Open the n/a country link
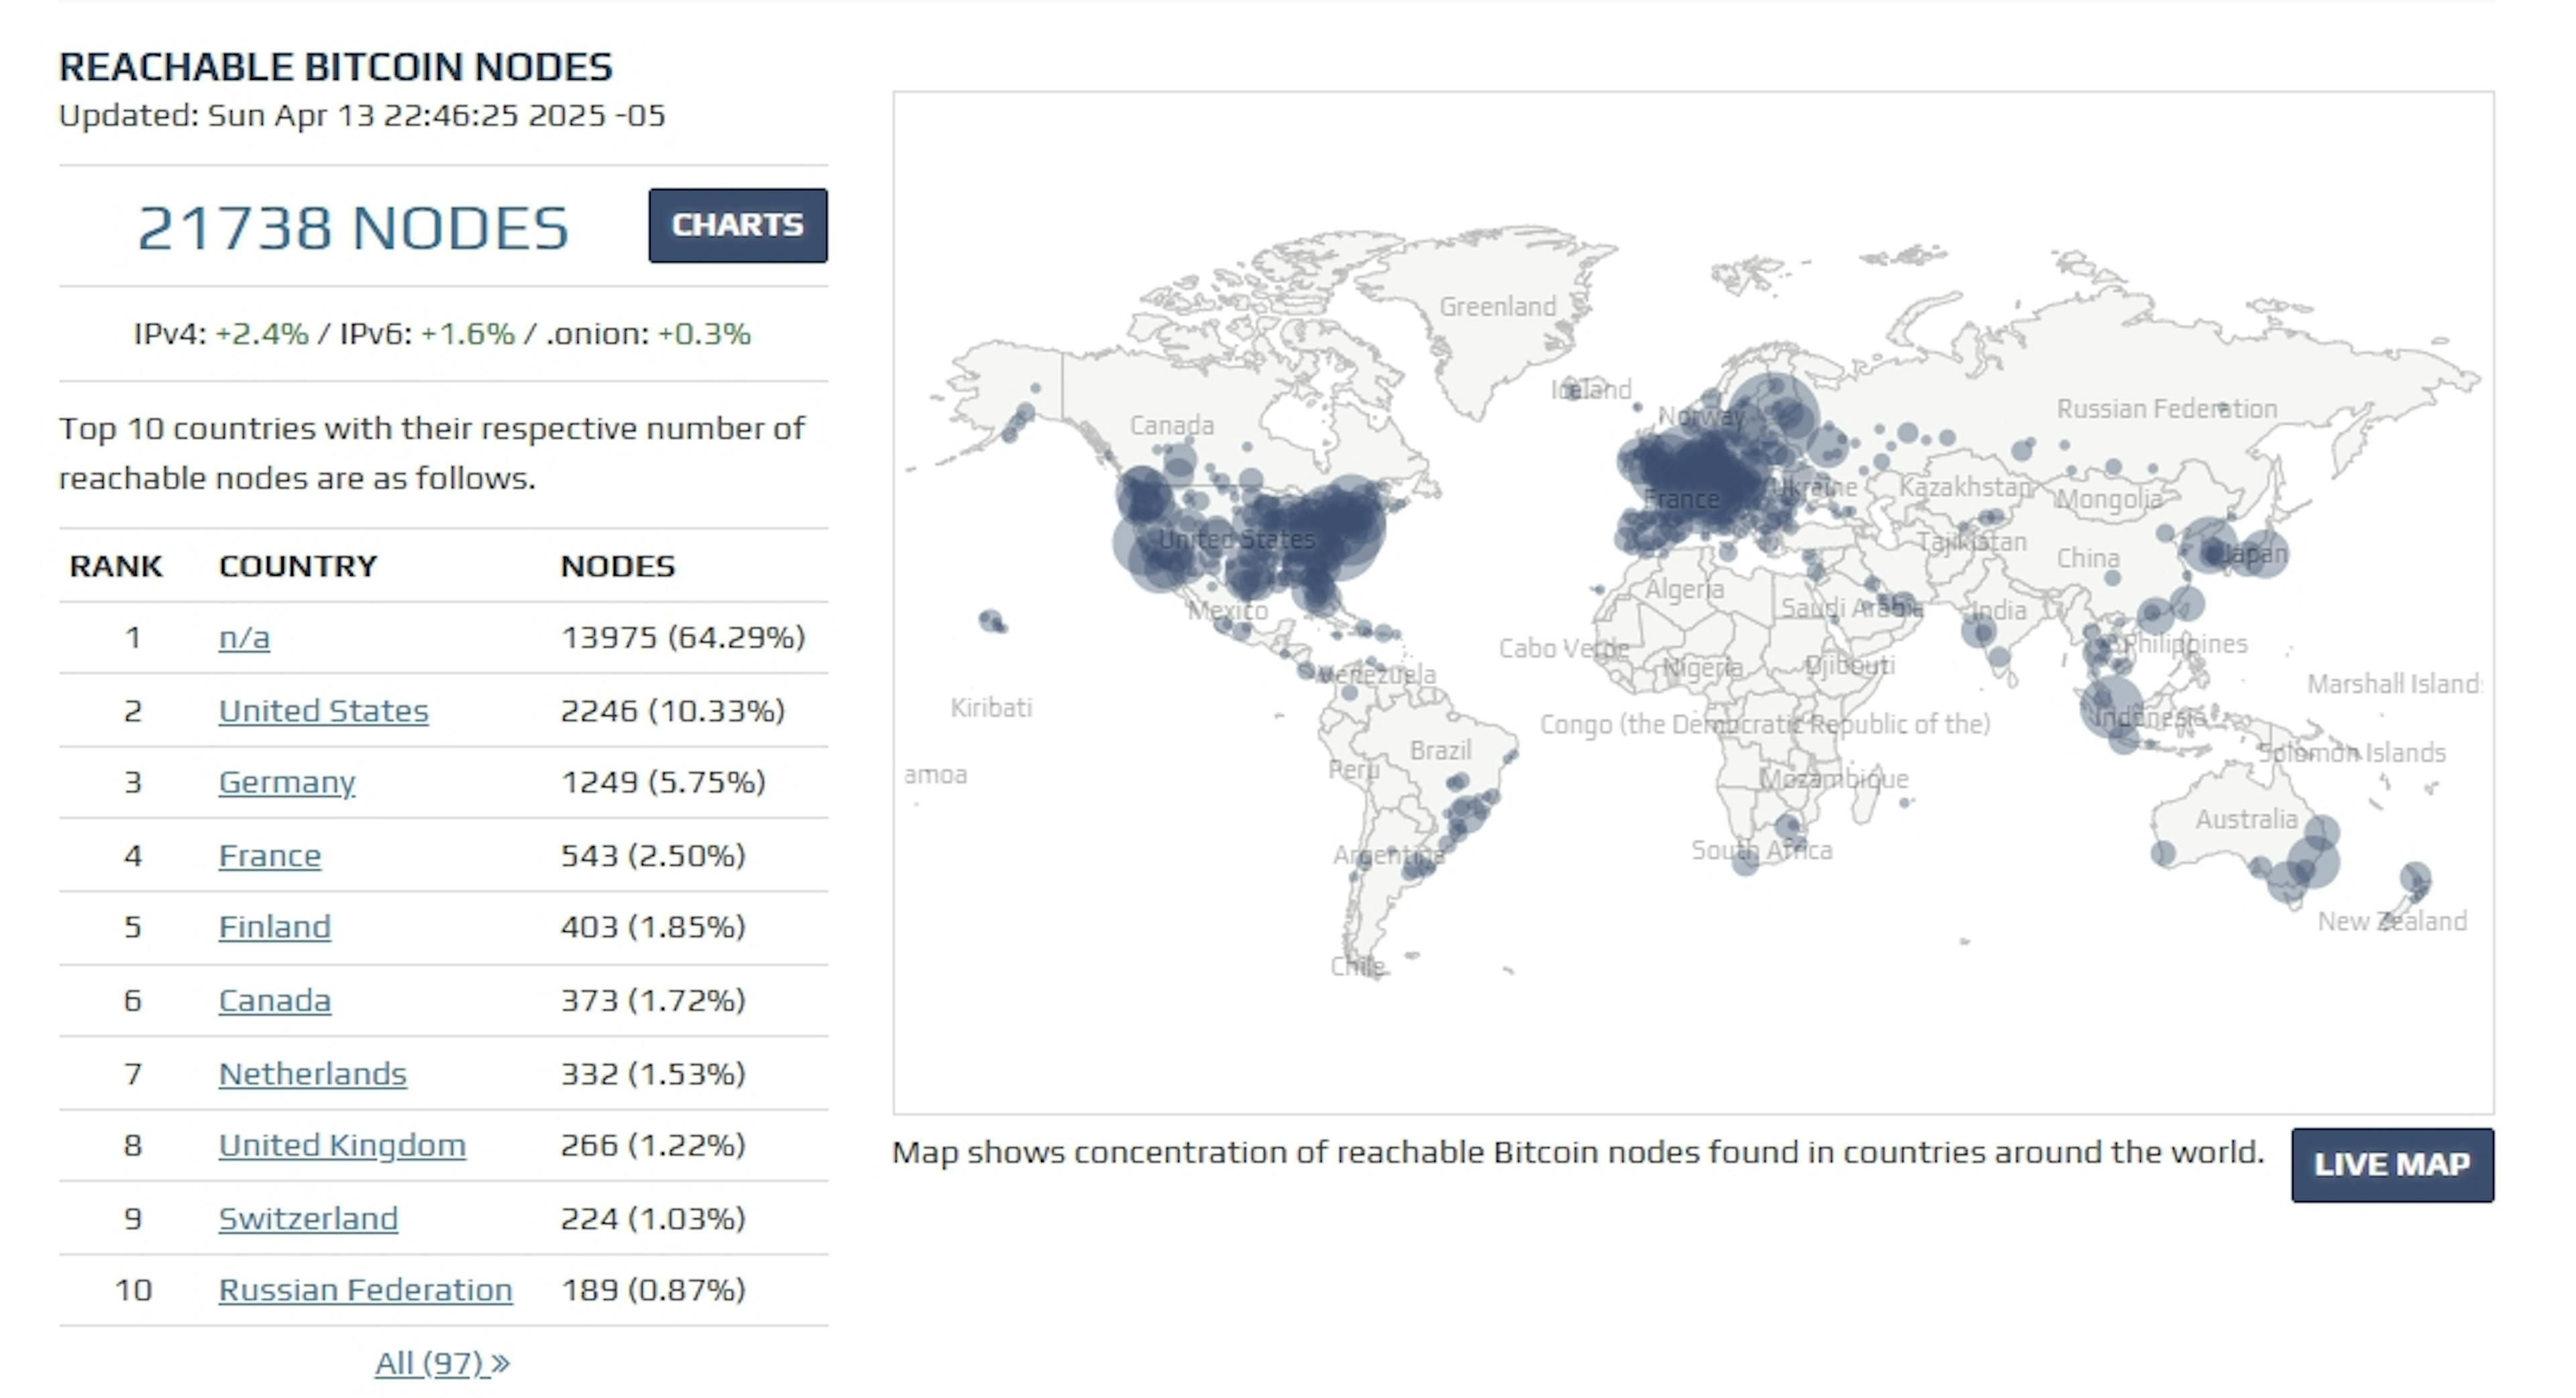 click(x=244, y=638)
